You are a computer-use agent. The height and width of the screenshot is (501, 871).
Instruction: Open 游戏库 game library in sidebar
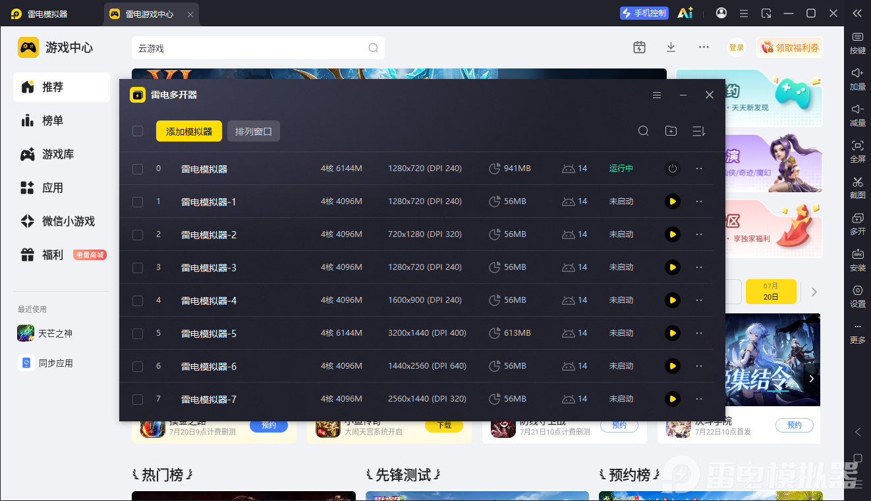coord(61,154)
